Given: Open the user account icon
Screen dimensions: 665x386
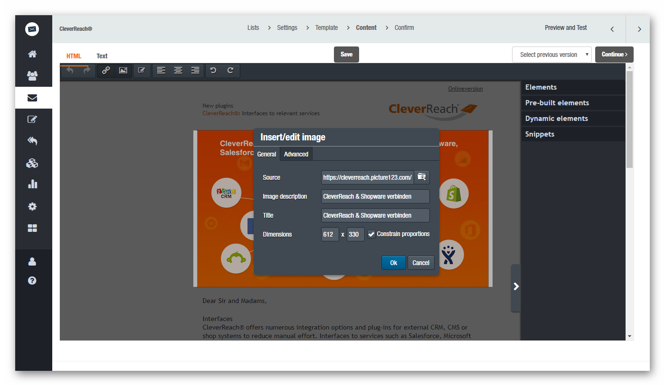Looking at the screenshot, I should pos(32,261).
